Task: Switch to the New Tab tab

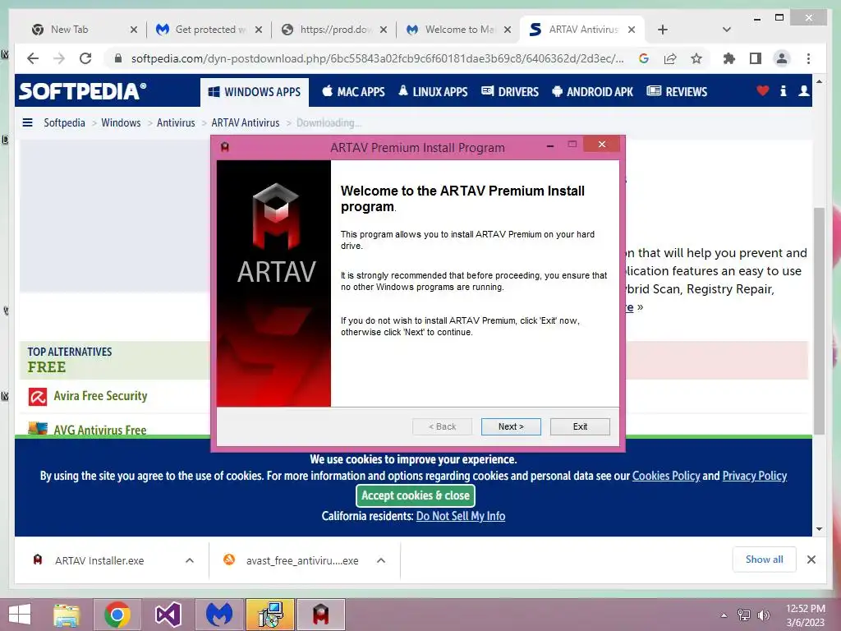Action: point(69,30)
